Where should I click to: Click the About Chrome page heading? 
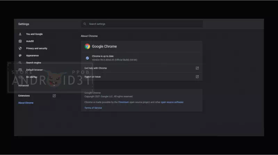click(x=89, y=36)
